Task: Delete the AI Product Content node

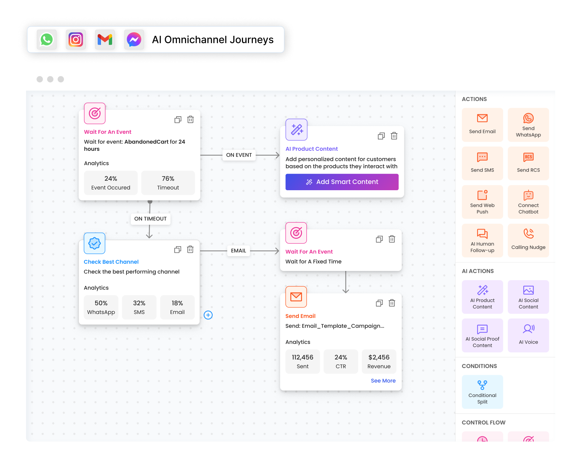Action: tap(394, 136)
